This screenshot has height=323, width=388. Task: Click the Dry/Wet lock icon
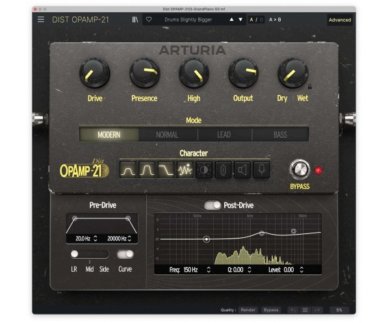point(309,86)
